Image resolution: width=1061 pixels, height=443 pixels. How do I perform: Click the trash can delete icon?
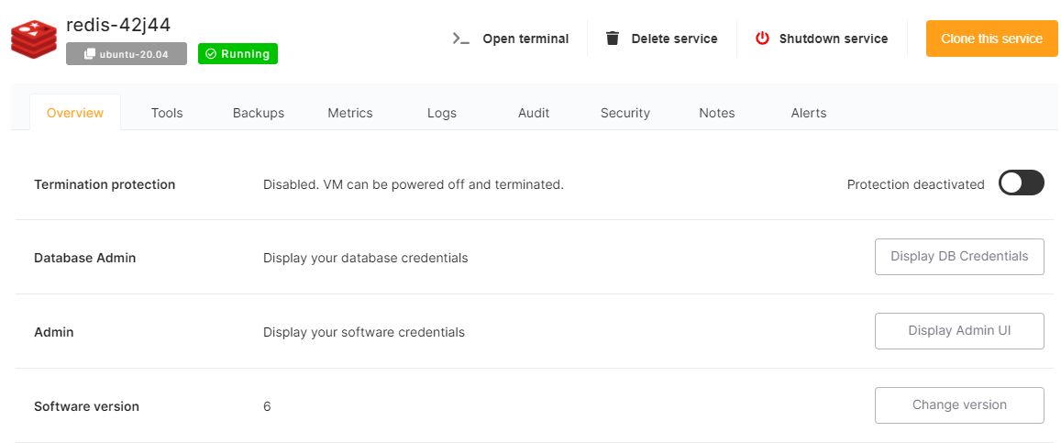pyautogui.click(x=613, y=39)
